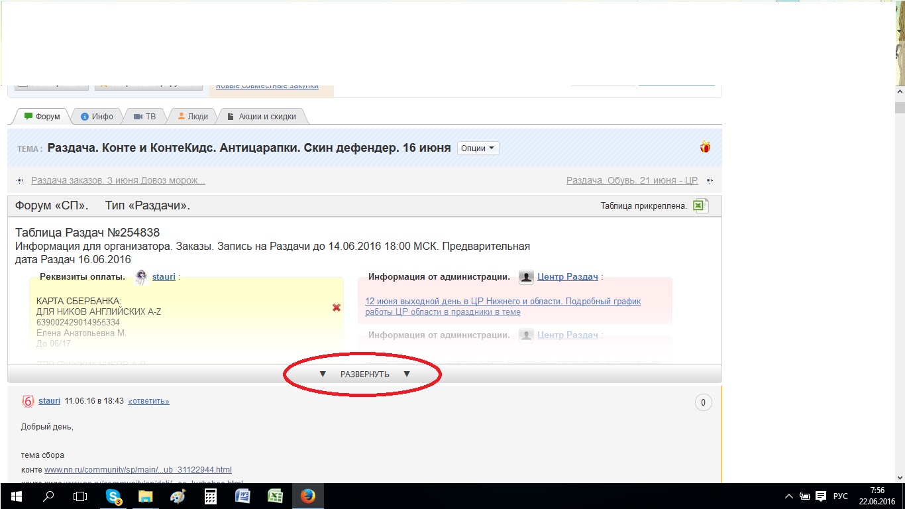Click the arrow icon after Раздача. Обувь link
Viewport: 905px width, 509px height.
coord(710,180)
